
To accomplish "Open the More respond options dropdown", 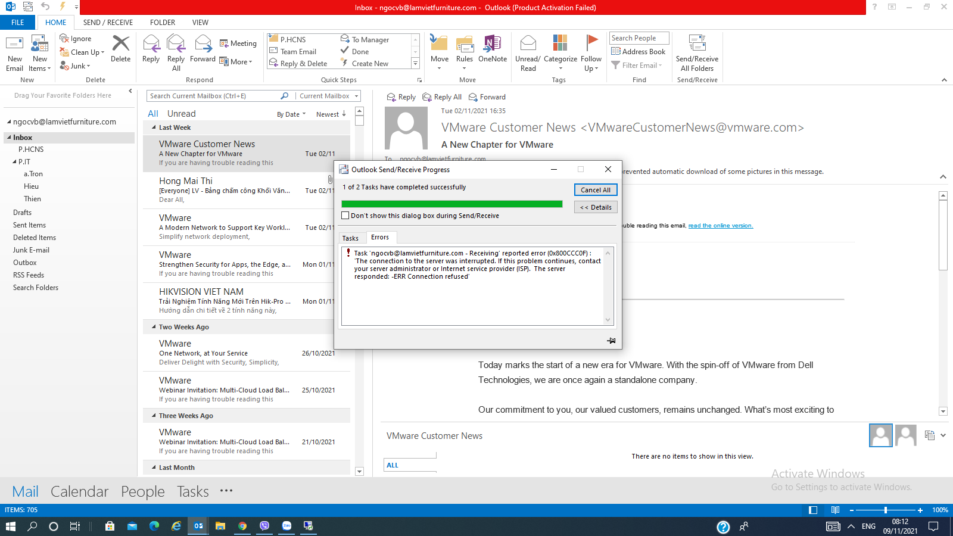I will click(x=236, y=61).
